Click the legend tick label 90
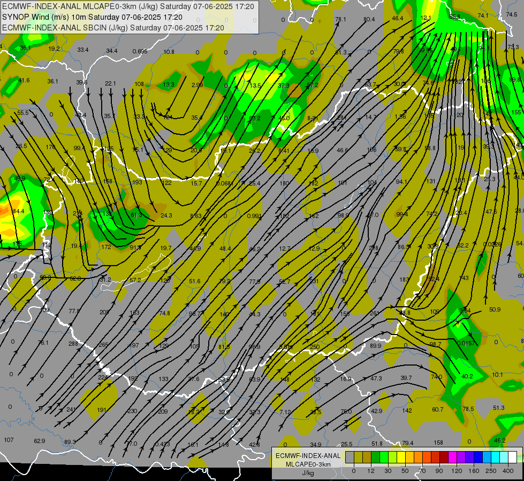Screen dimensions: 524x481 (439, 471)
